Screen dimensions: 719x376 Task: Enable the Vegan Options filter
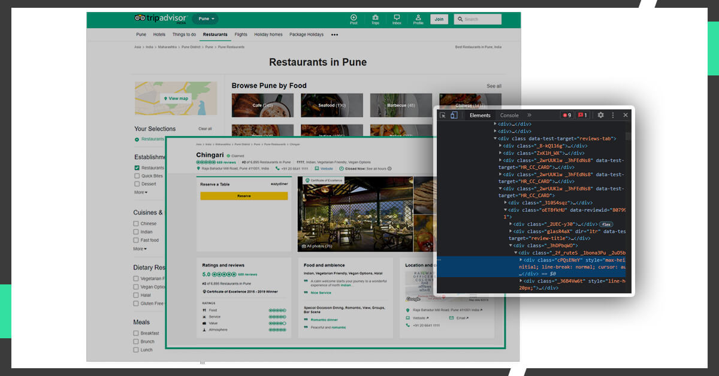[135, 286]
